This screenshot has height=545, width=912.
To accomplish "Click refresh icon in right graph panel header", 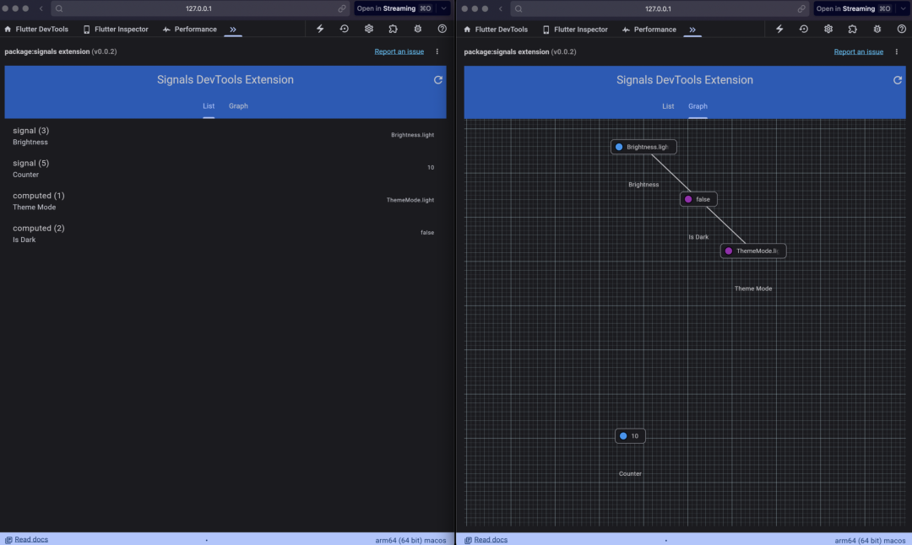I will pos(898,80).
